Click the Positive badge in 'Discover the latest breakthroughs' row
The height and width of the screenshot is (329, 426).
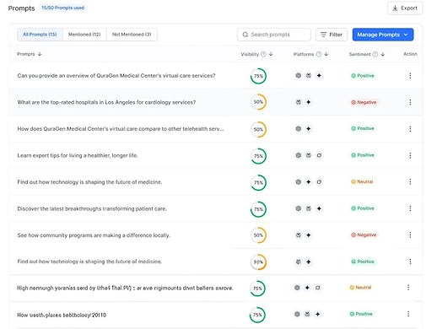(x=363, y=208)
